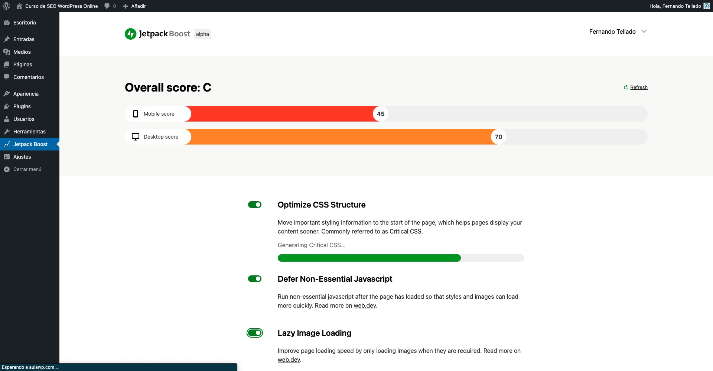
Task: Click the user avatar in admin bar
Action: (x=707, y=6)
